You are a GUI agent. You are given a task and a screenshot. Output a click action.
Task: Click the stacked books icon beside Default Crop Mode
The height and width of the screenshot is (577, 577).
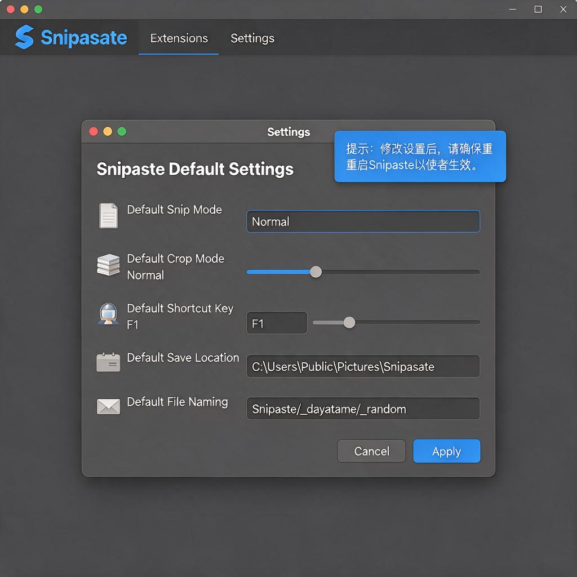(109, 265)
